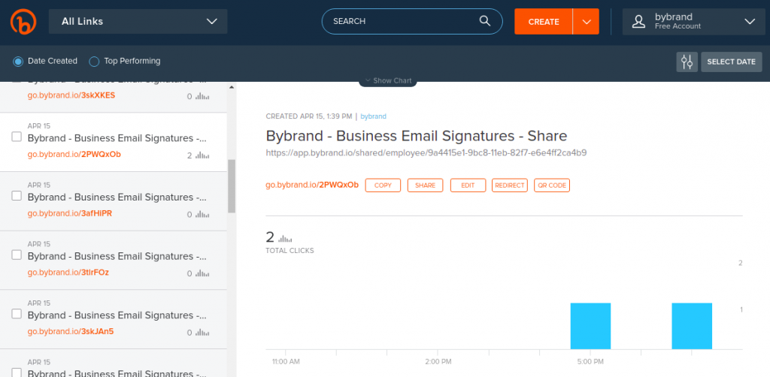770x377 pixels.
Task: Expand the CREATE button dropdown arrow
Action: tap(586, 22)
